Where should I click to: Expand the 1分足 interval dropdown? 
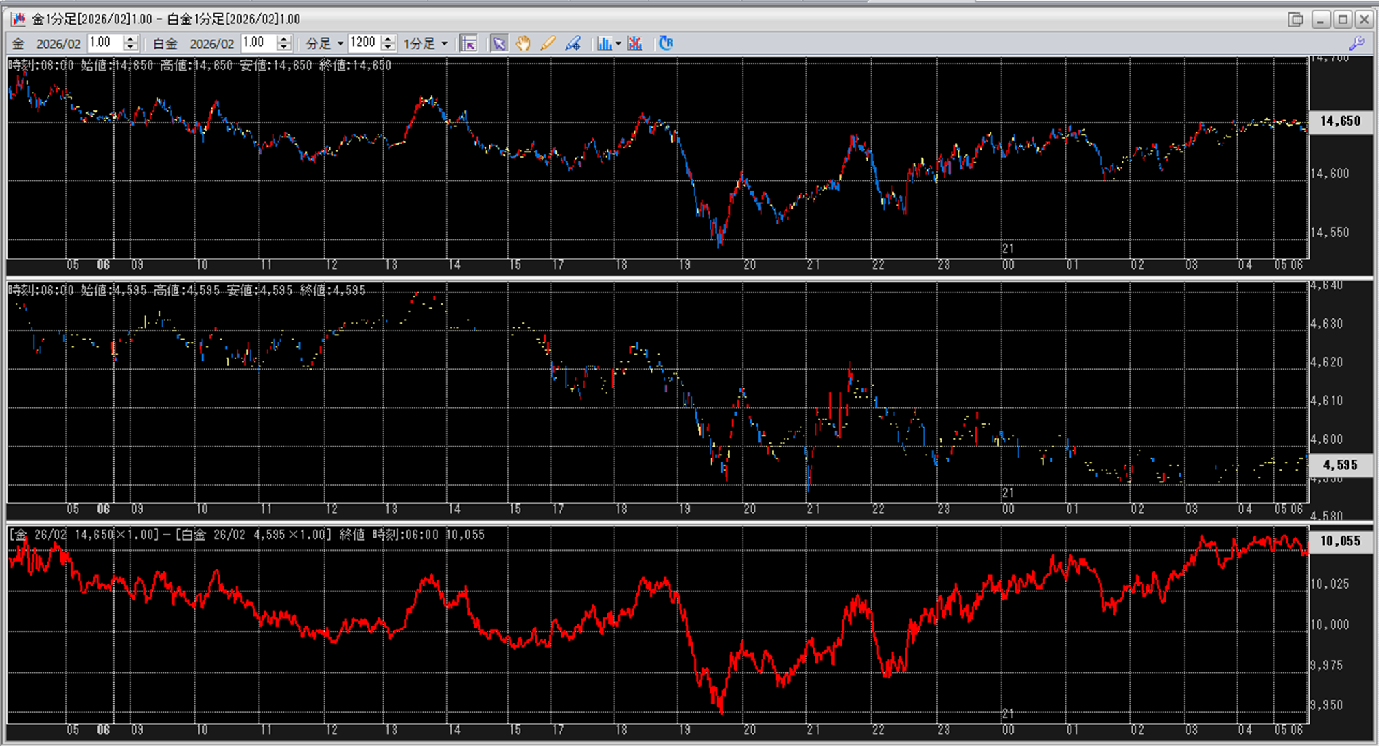tap(444, 44)
